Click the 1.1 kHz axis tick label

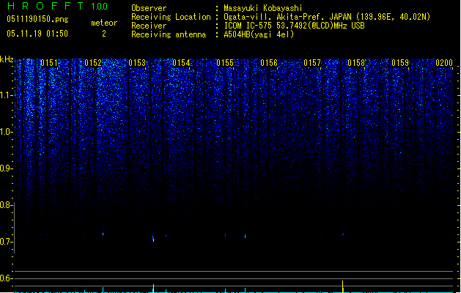pyautogui.click(x=6, y=95)
